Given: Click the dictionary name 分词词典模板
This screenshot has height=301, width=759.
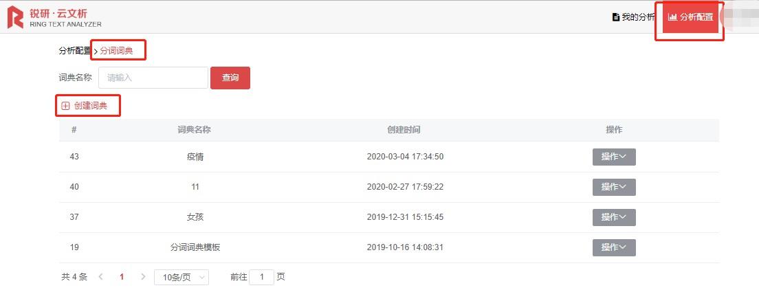Looking at the screenshot, I should [195, 247].
